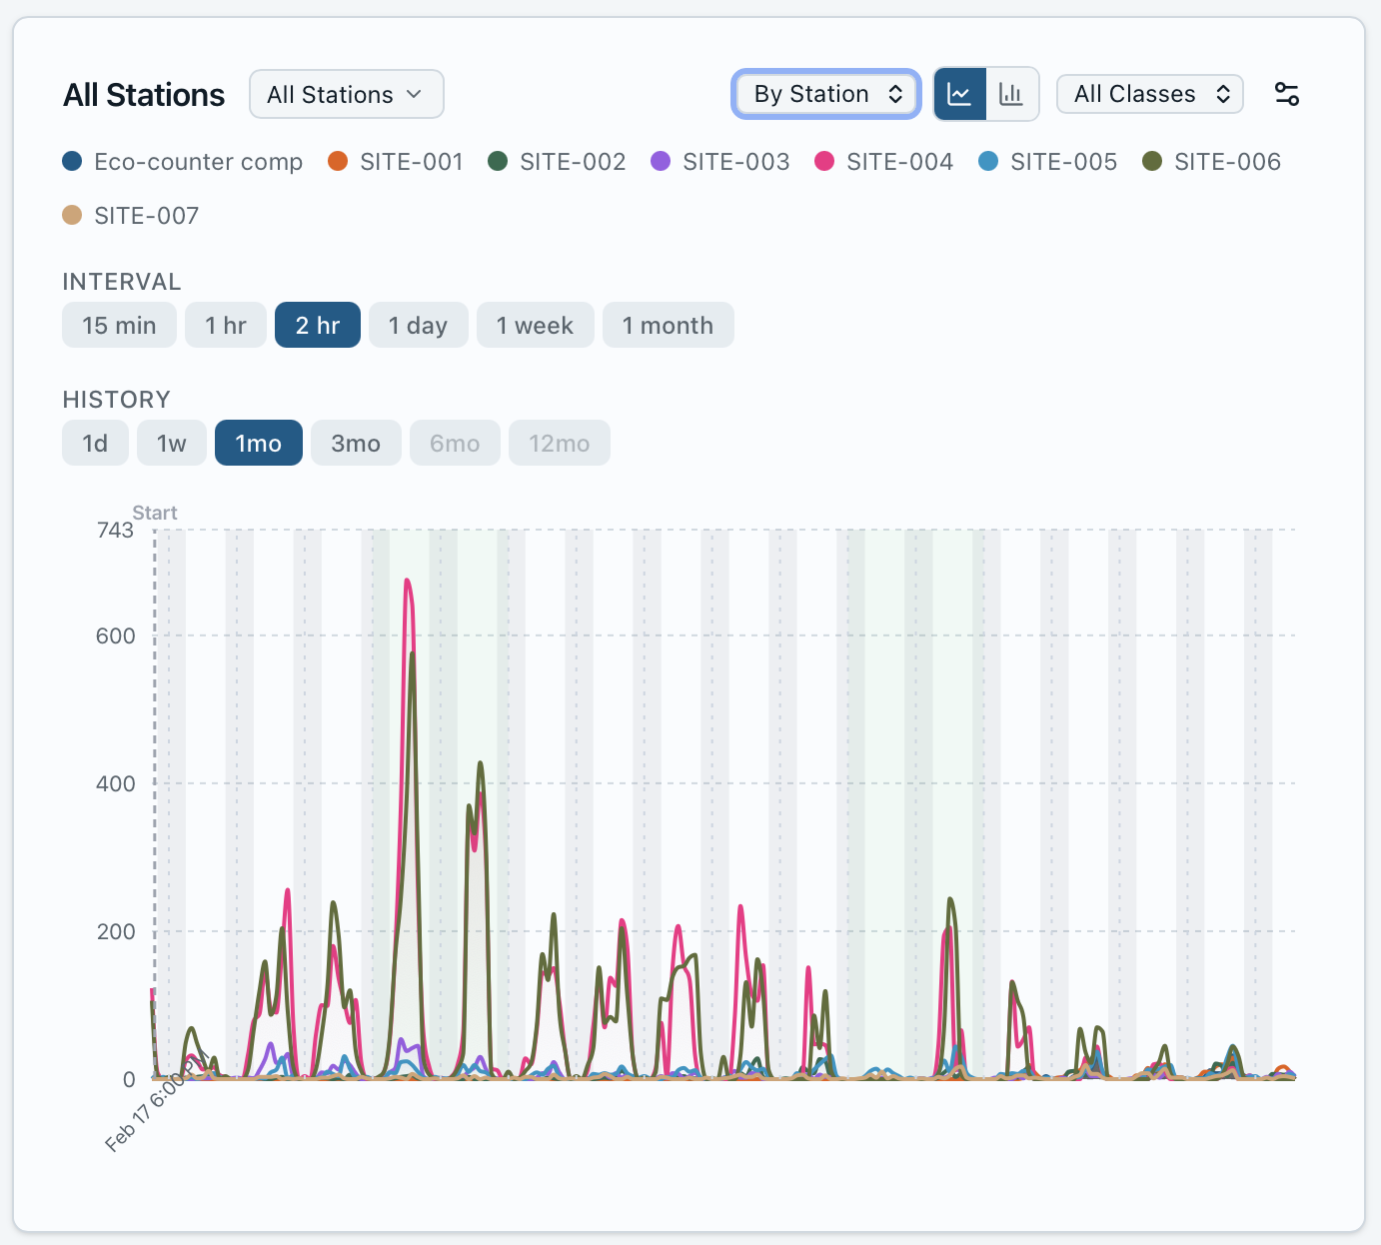Image resolution: width=1381 pixels, height=1245 pixels.
Task: Select the 1w history button
Action: [171, 443]
